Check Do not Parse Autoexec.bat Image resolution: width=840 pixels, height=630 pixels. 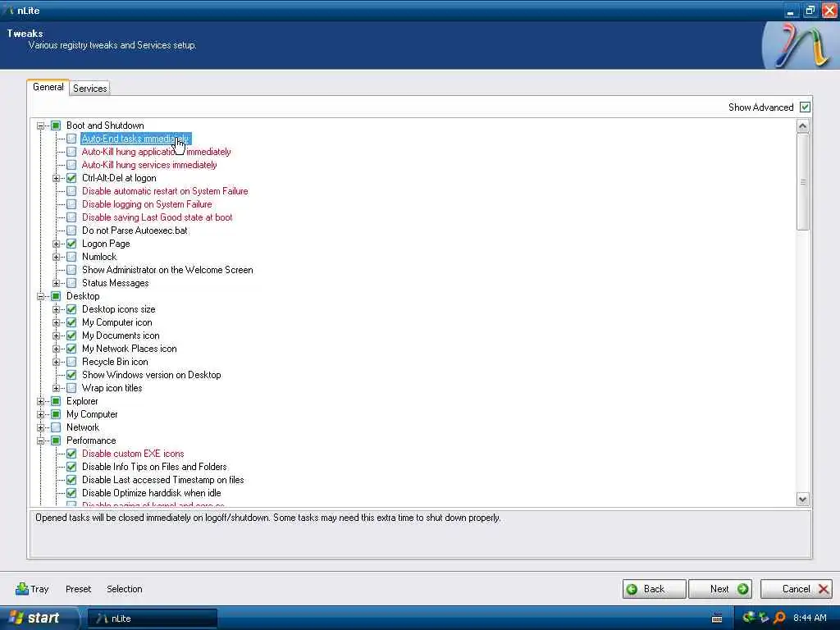(x=71, y=231)
